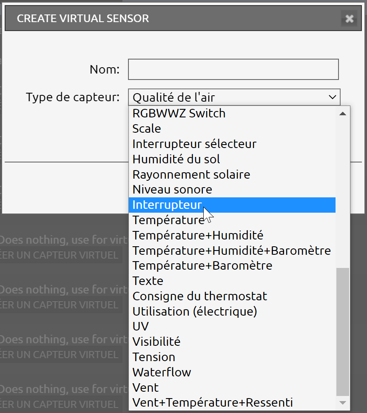Select RGBWWZ Switch sensor type
The height and width of the screenshot is (413, 367).
(179, 113)
